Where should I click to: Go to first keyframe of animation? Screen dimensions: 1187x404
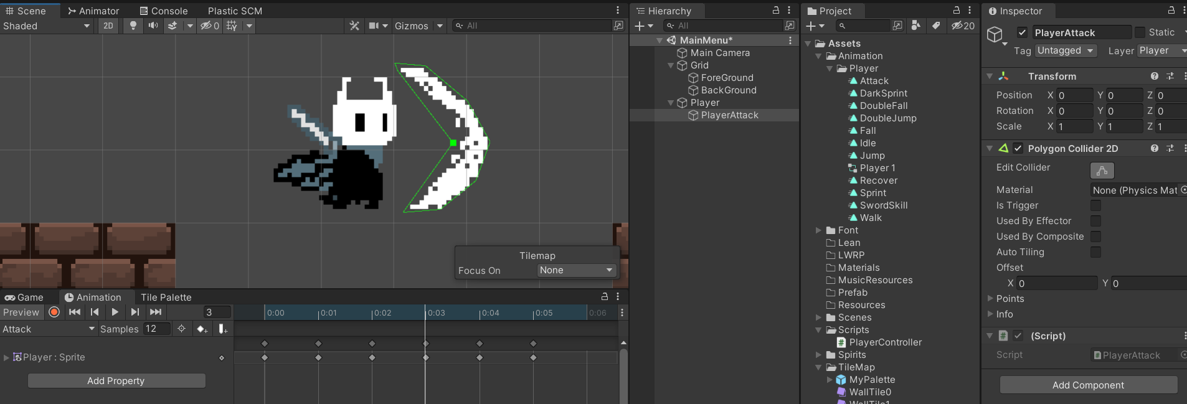75,312
